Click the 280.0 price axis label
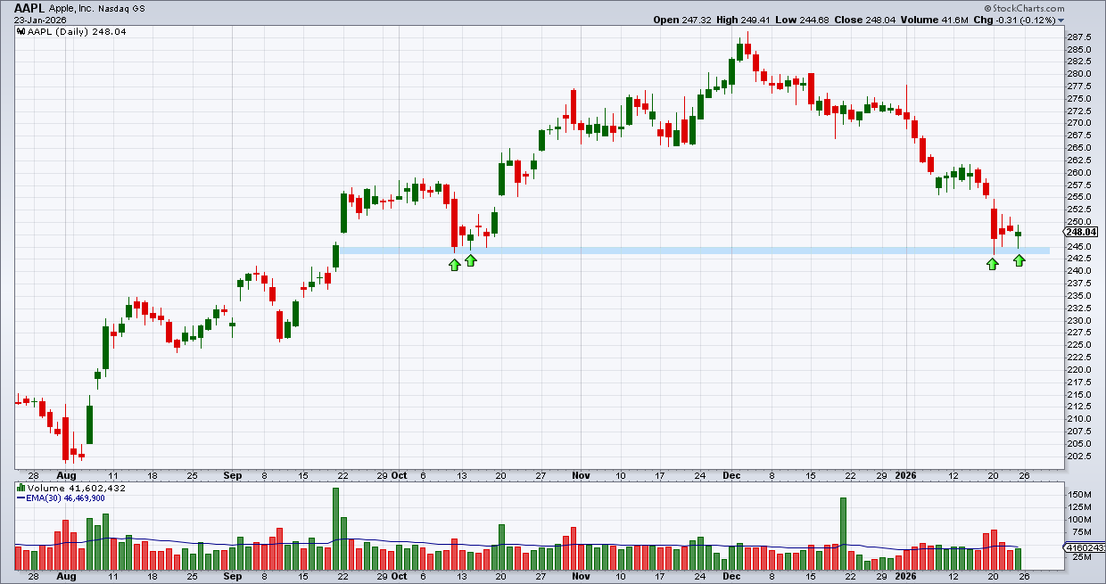 (1077, 73)
